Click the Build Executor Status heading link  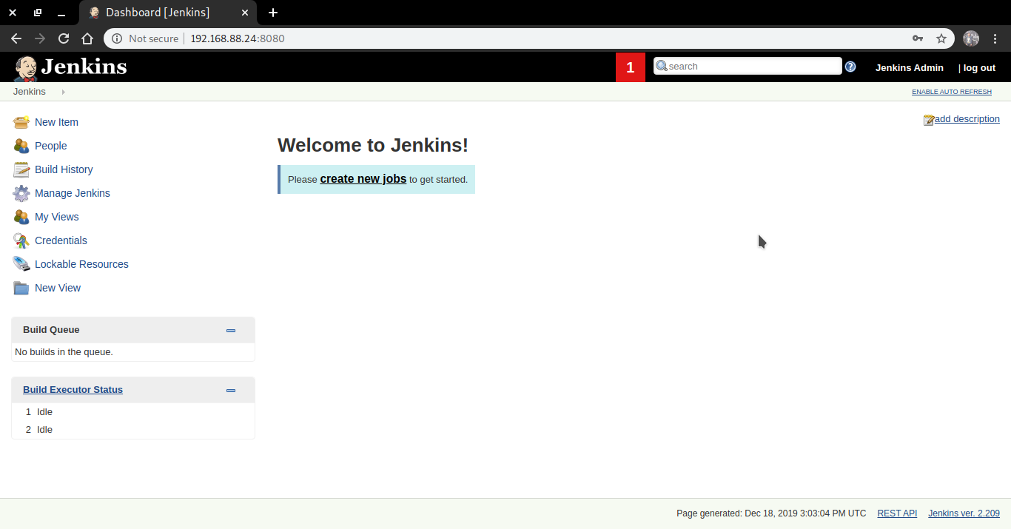coord(73,390)
